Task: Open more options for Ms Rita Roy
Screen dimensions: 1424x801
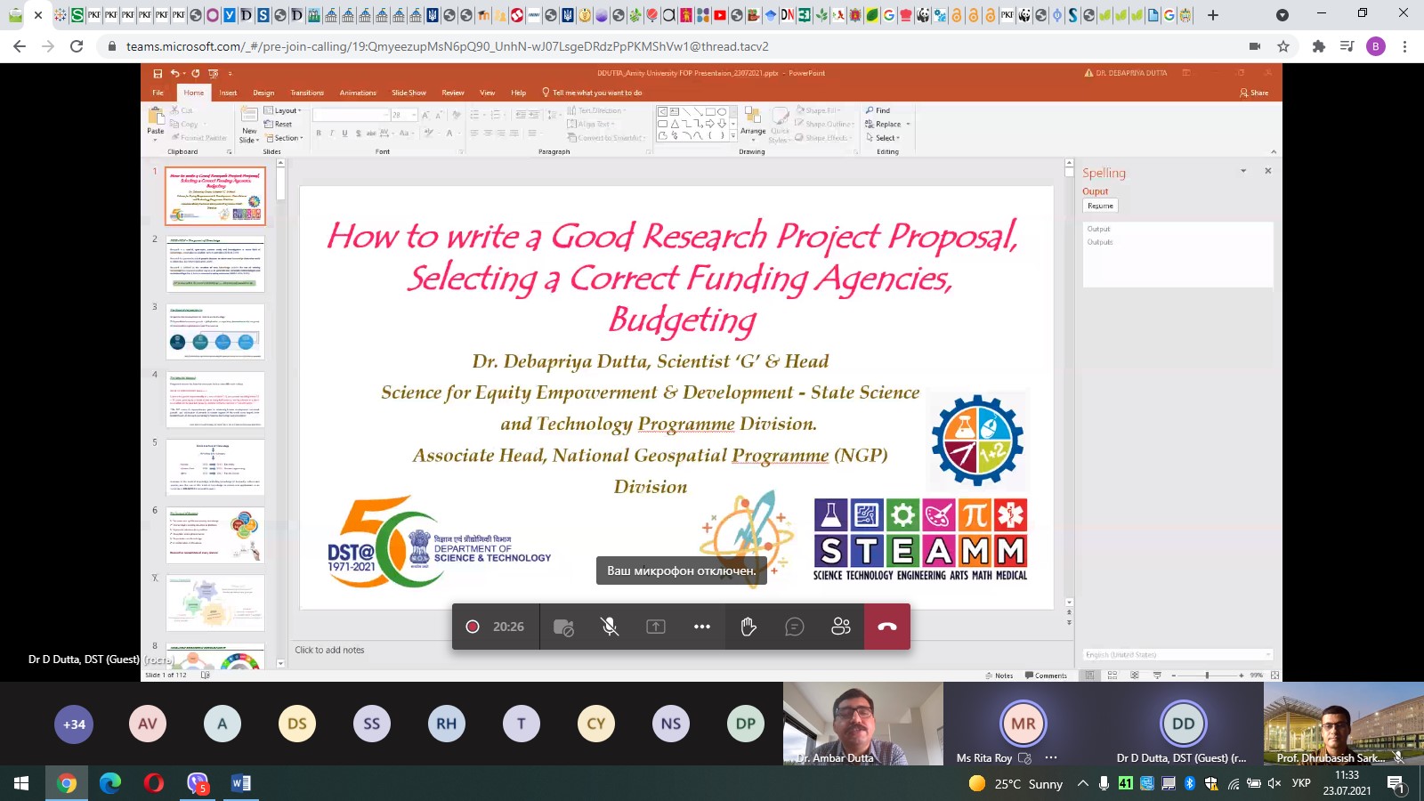Action: tap(1051, 758)
